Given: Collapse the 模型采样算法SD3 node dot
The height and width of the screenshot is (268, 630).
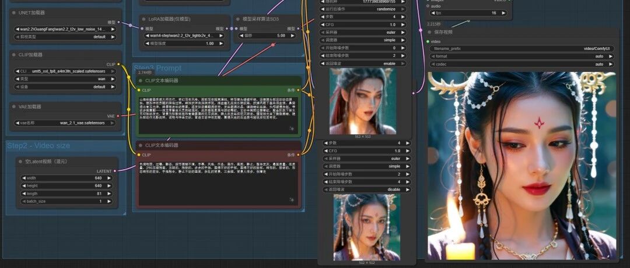Looking at the screenshot, I should (x=238, y=19).
